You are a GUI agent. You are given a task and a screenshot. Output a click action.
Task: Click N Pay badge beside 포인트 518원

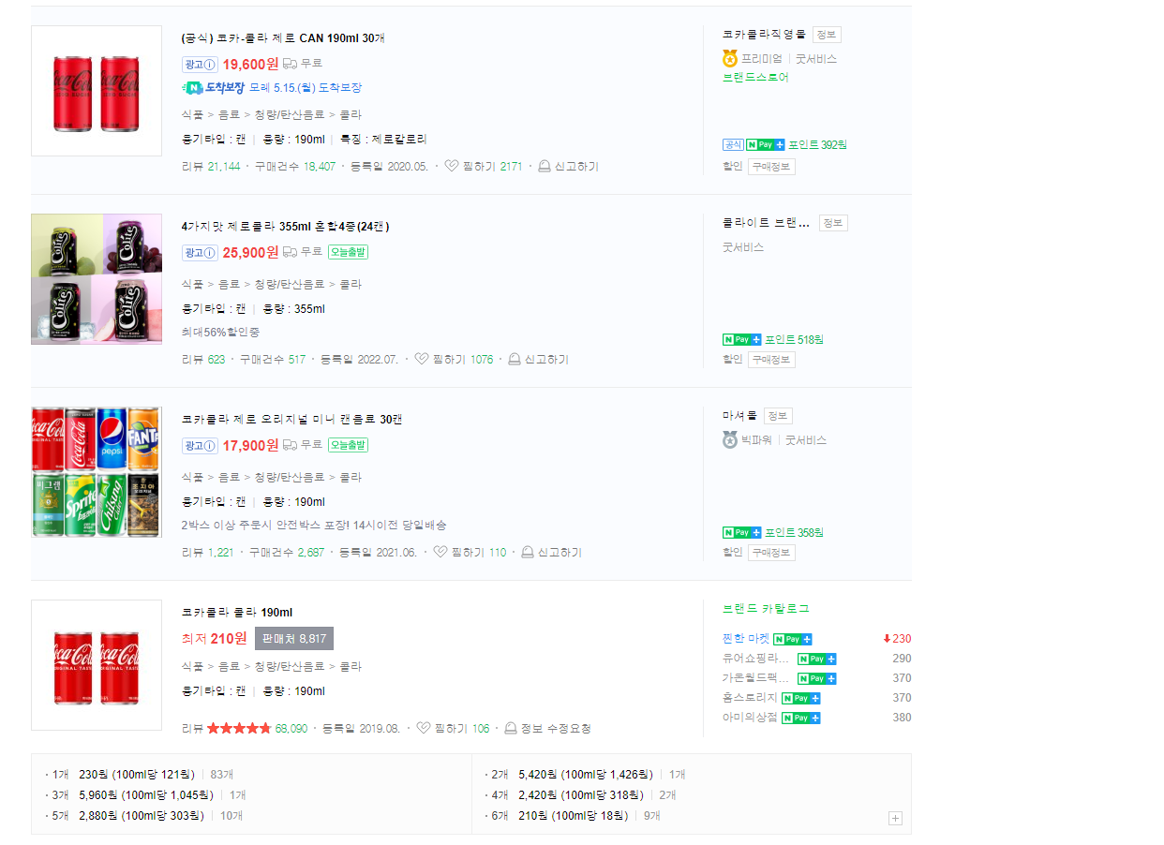click(x=742, y=339)
